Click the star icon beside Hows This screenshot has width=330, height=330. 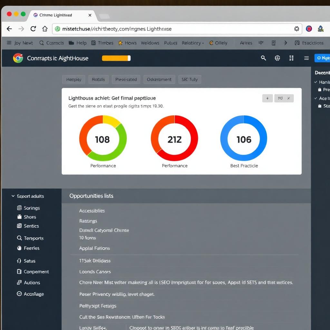pos(121,43)
